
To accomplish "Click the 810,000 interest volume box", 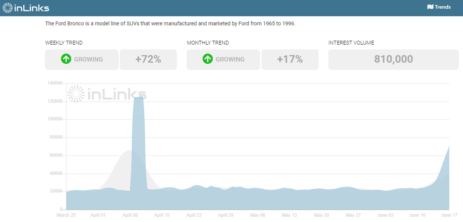I will (x=394, y=59).
